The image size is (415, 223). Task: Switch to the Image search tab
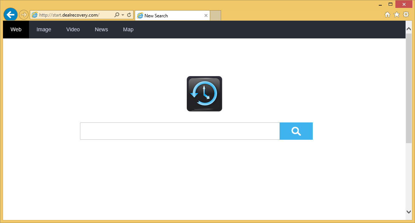[x=44, y=29]
